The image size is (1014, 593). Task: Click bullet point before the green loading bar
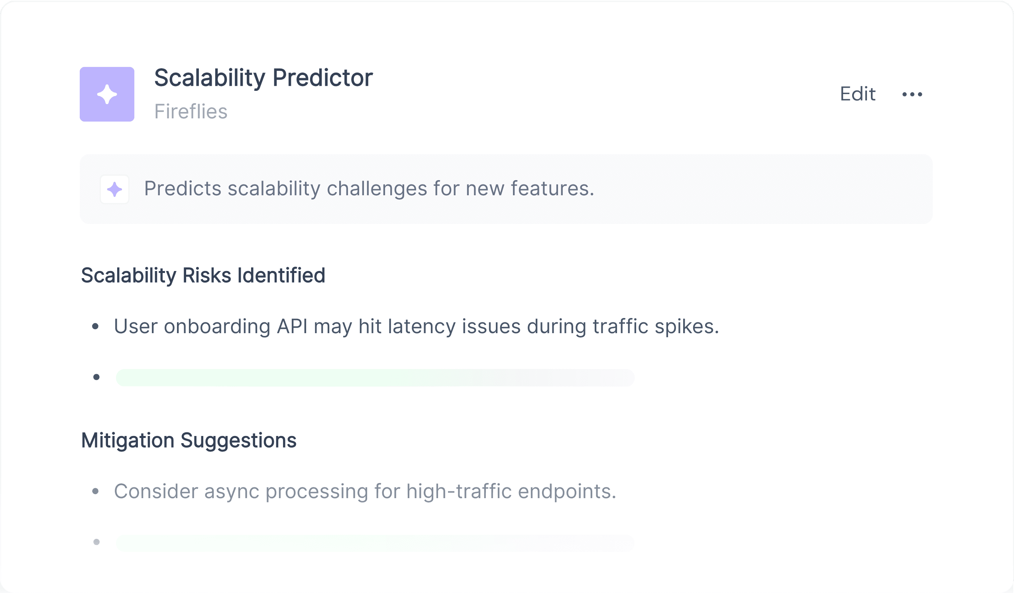96,377
